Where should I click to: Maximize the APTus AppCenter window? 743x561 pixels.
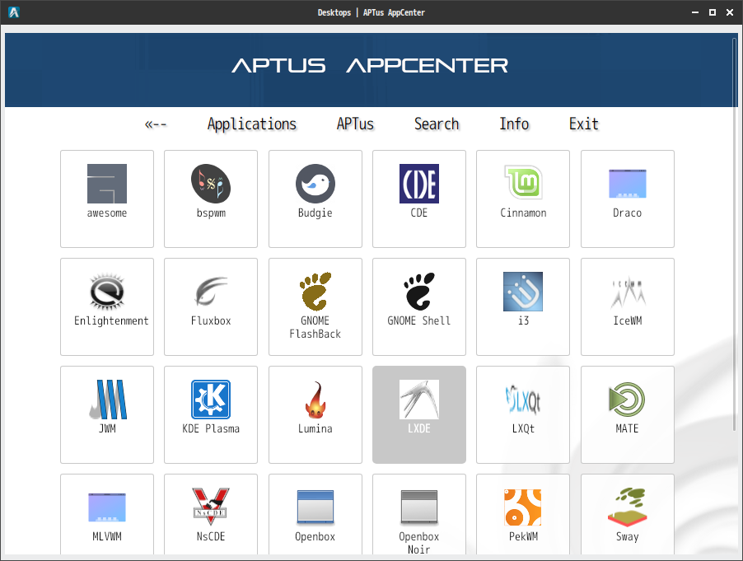[713, 12]
